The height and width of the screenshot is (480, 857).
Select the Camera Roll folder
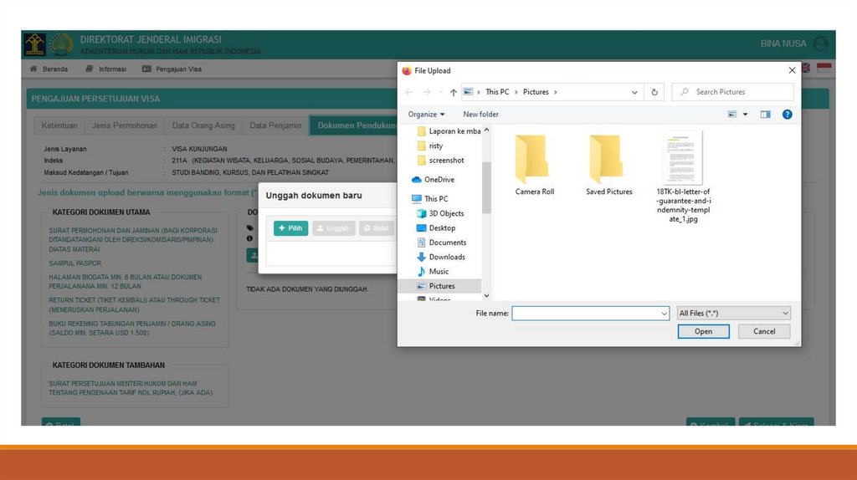click(534, 165)
